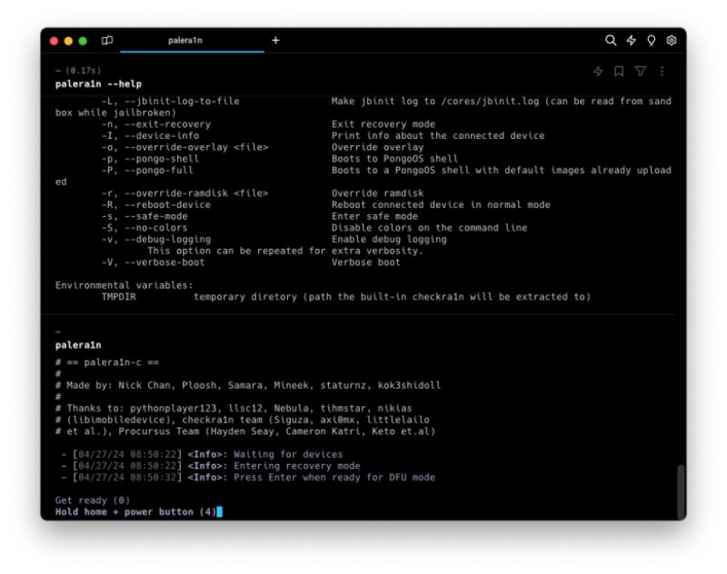Open the lightbulb tips icon
This screenshot has height=574, width=727.
click(652, 40)
